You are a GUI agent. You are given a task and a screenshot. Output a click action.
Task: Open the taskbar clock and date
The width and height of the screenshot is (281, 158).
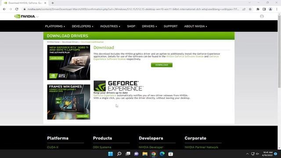267,154
